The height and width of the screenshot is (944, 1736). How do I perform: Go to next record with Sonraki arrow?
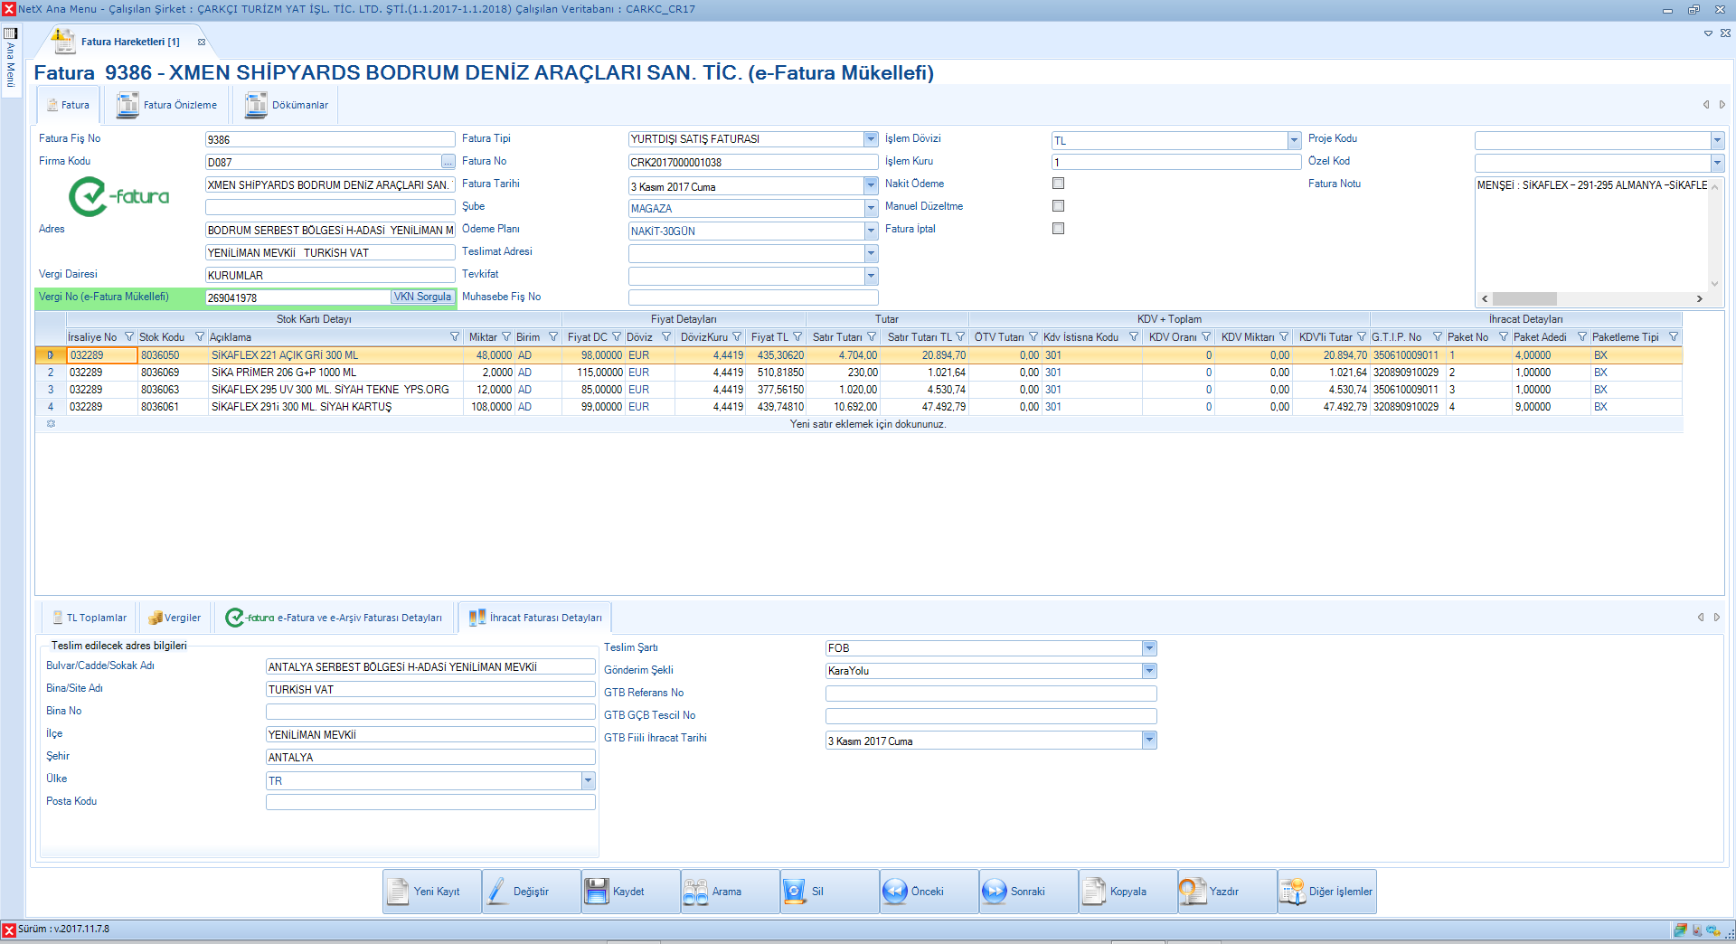tap(994, 892)
